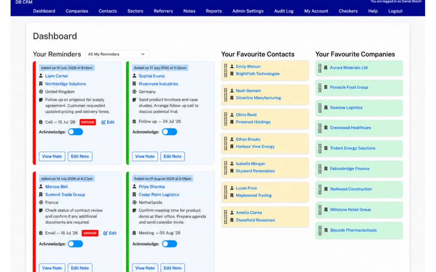Click View Note on Sophie Evans reminder
The width and height of the screenshot is (436, 272).
pyautogui.click(x=145, y=156)
